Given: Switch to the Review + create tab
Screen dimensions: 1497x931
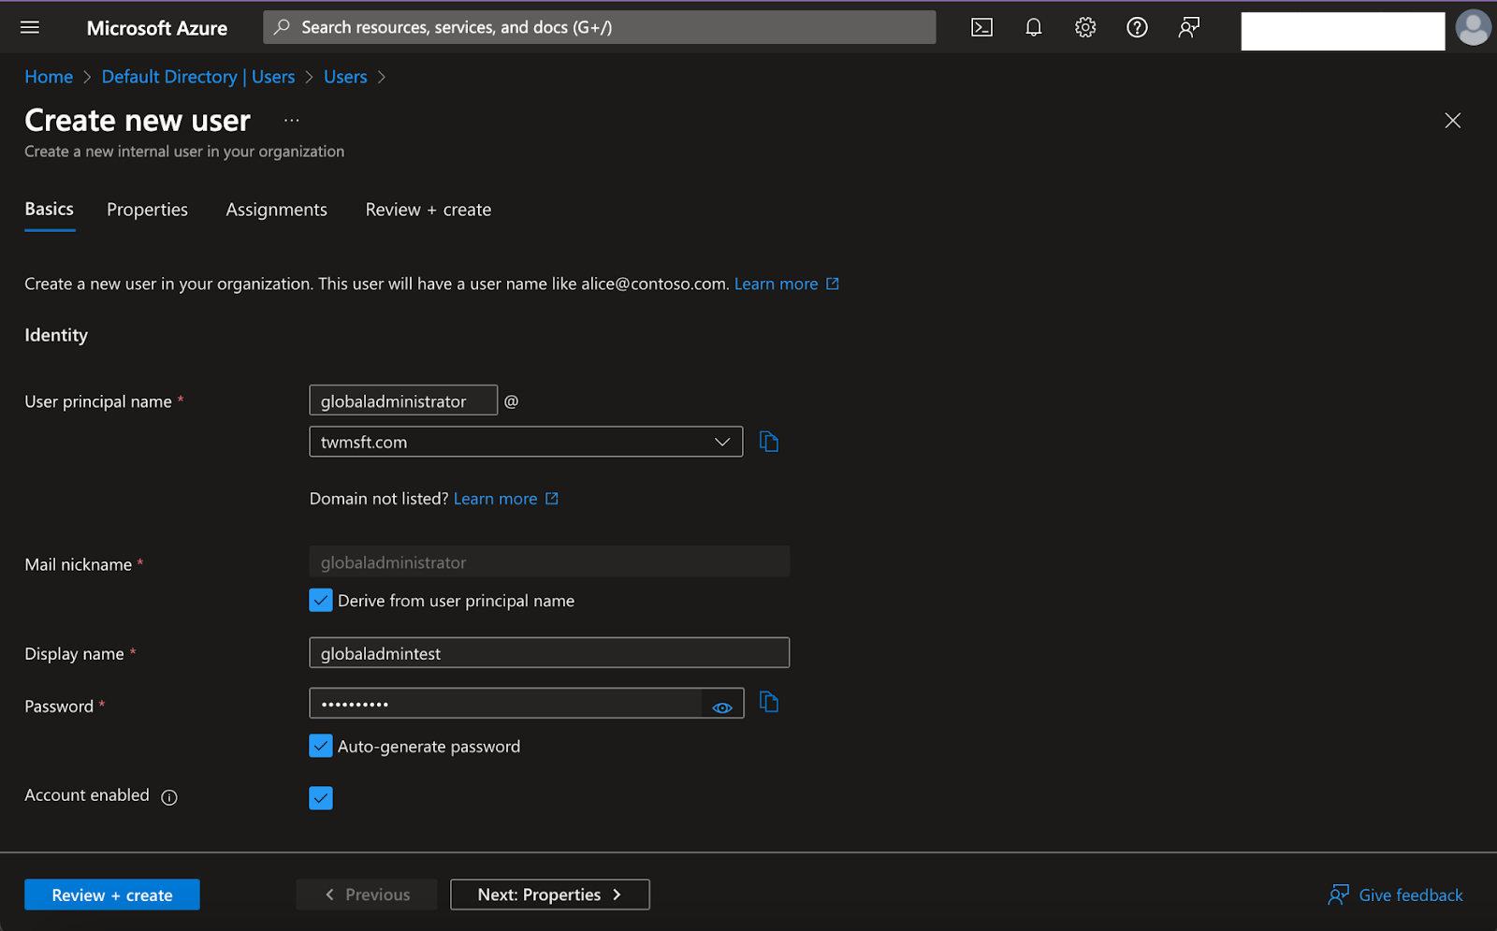Looking at the screenshot, I should pyautogui.click(x=429, y=210).
